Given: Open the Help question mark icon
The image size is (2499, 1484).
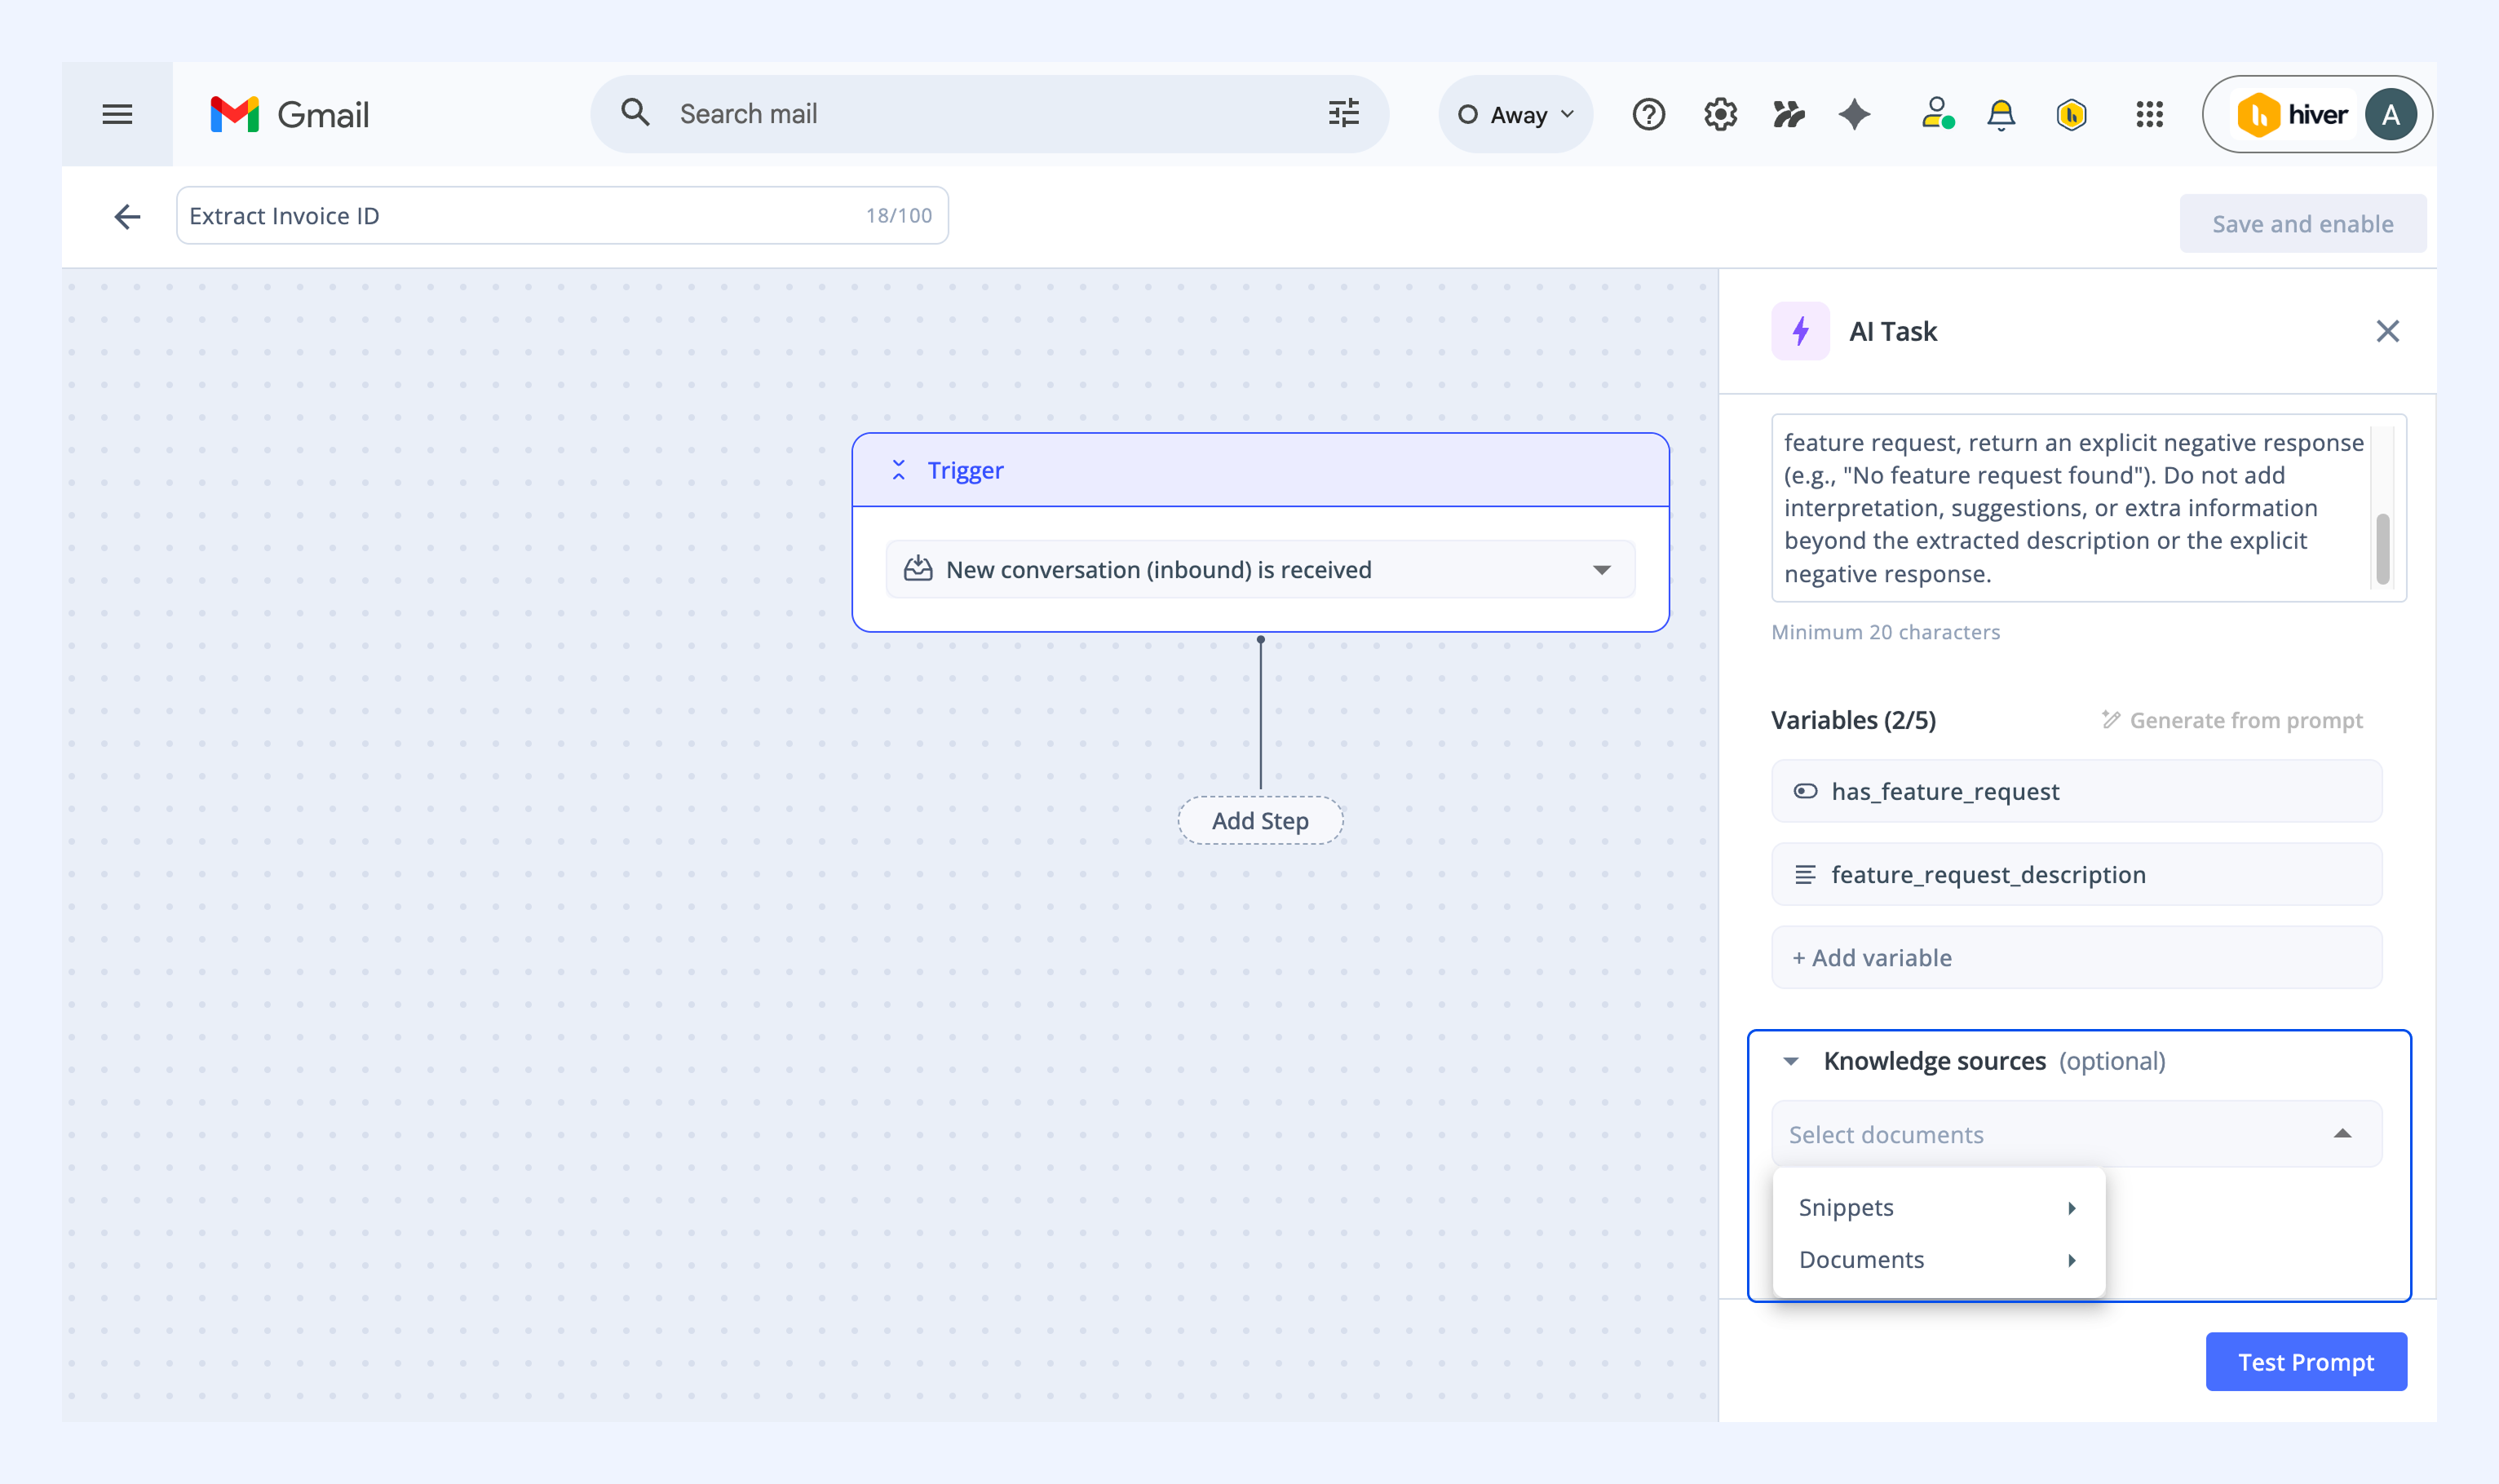Looking at the screenshot, I should tap(1648, 114).
